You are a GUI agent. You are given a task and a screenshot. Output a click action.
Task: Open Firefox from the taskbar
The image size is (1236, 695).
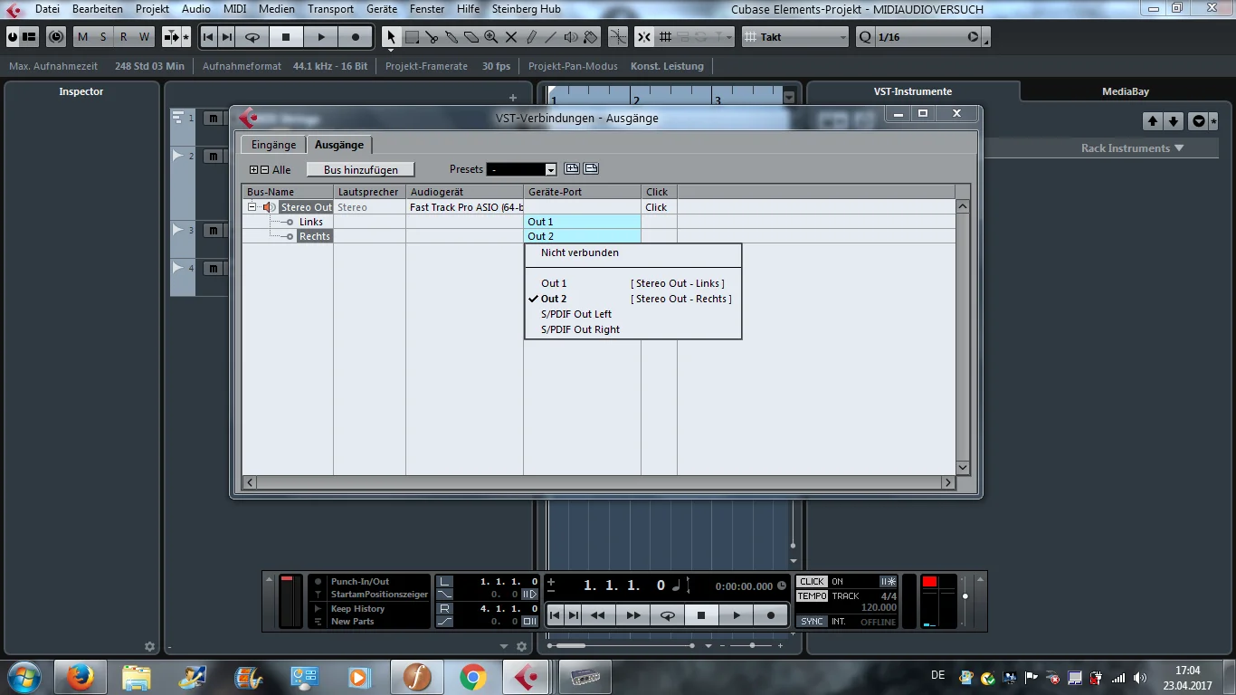point(81,677)
